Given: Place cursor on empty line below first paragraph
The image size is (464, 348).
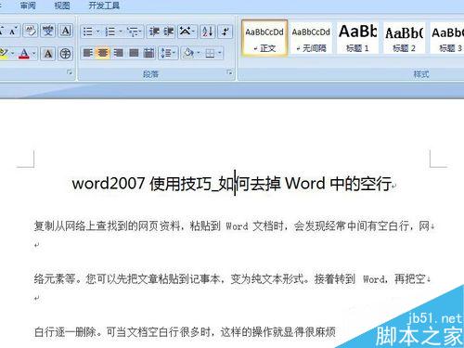Looking at the screenshot, I should [x=37, y=245].
